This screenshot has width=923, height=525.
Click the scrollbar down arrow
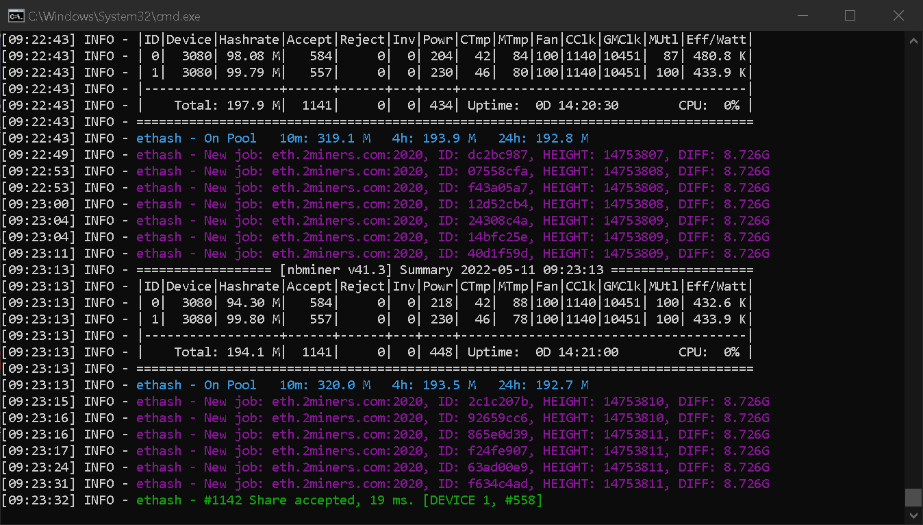pyautogui.click(x=913, y=515)
